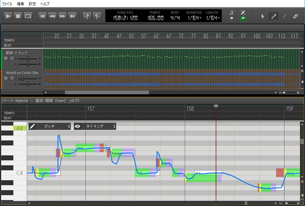This screenshot has height=206, width=305.
Task: Solo the World on Color Oke track
Action: 12,78
